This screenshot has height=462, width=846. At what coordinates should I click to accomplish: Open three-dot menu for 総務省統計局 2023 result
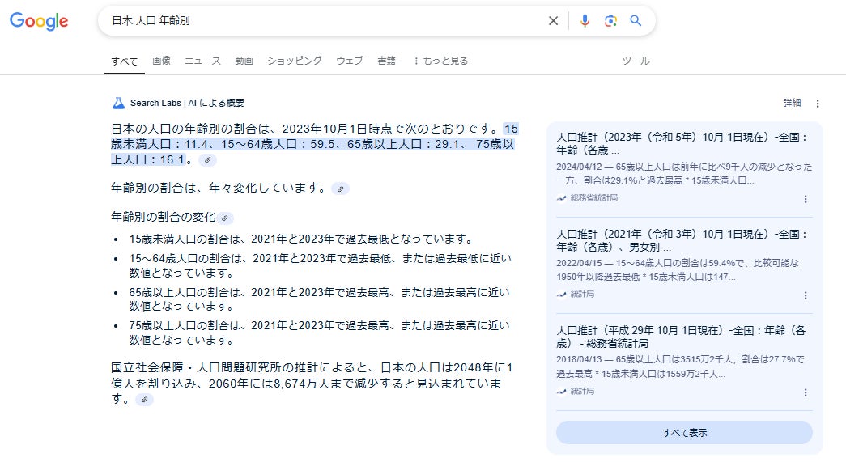[x=806, y=199]
